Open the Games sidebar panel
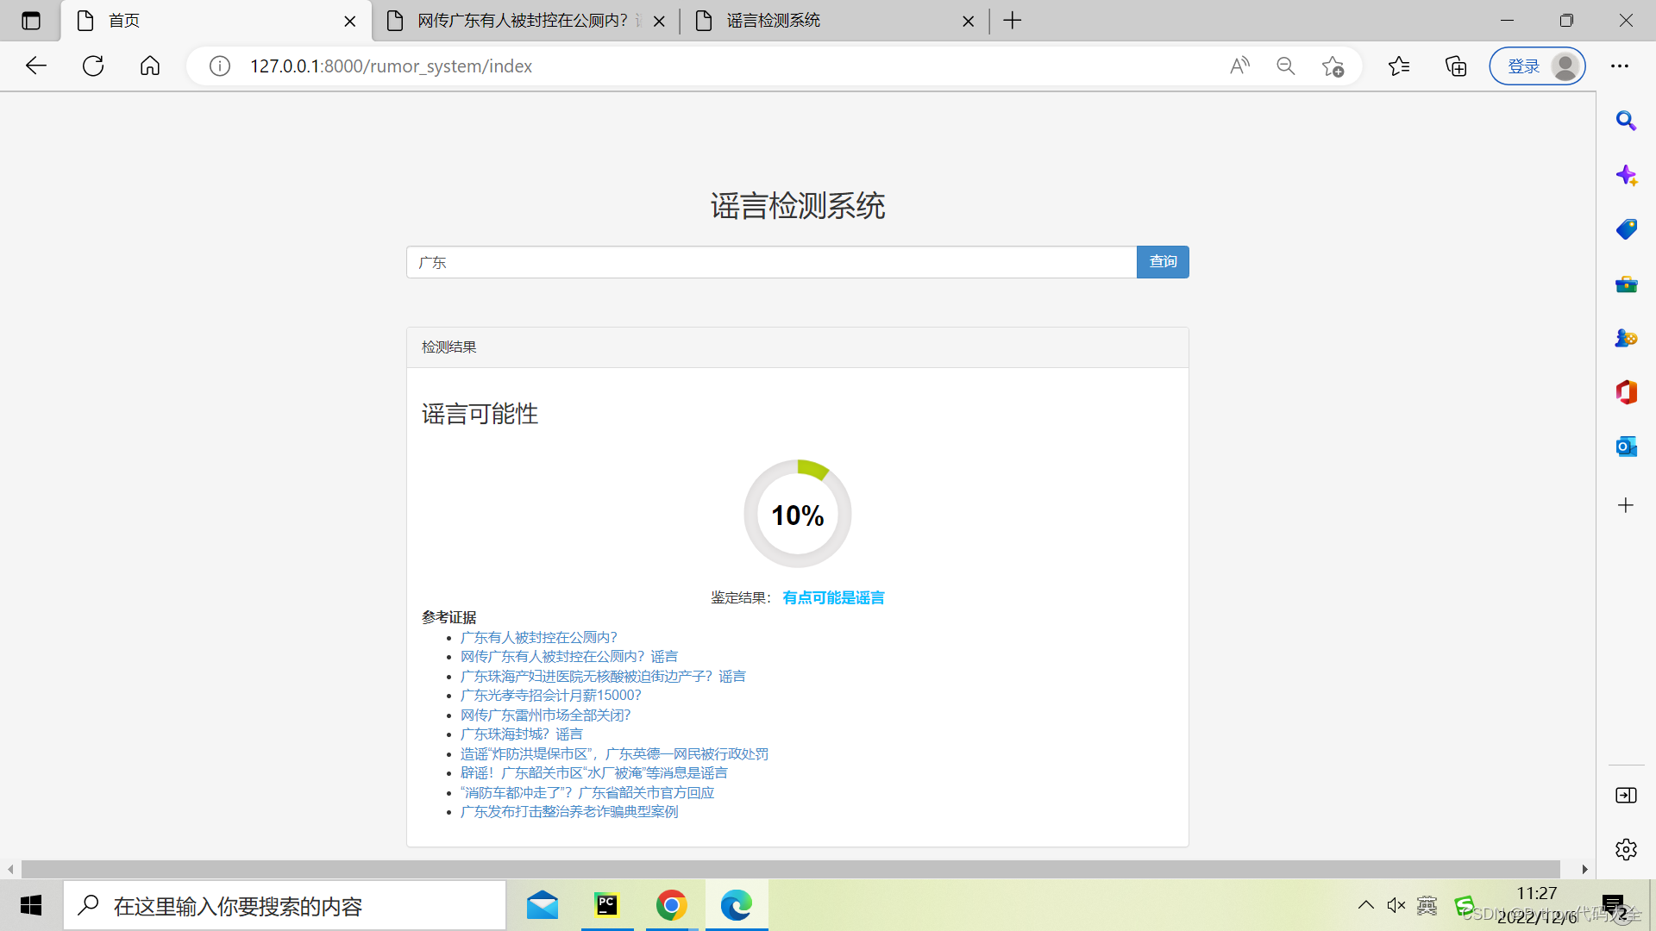Viewport: 1656px width, 931px height. click(x=1626, y=338)
